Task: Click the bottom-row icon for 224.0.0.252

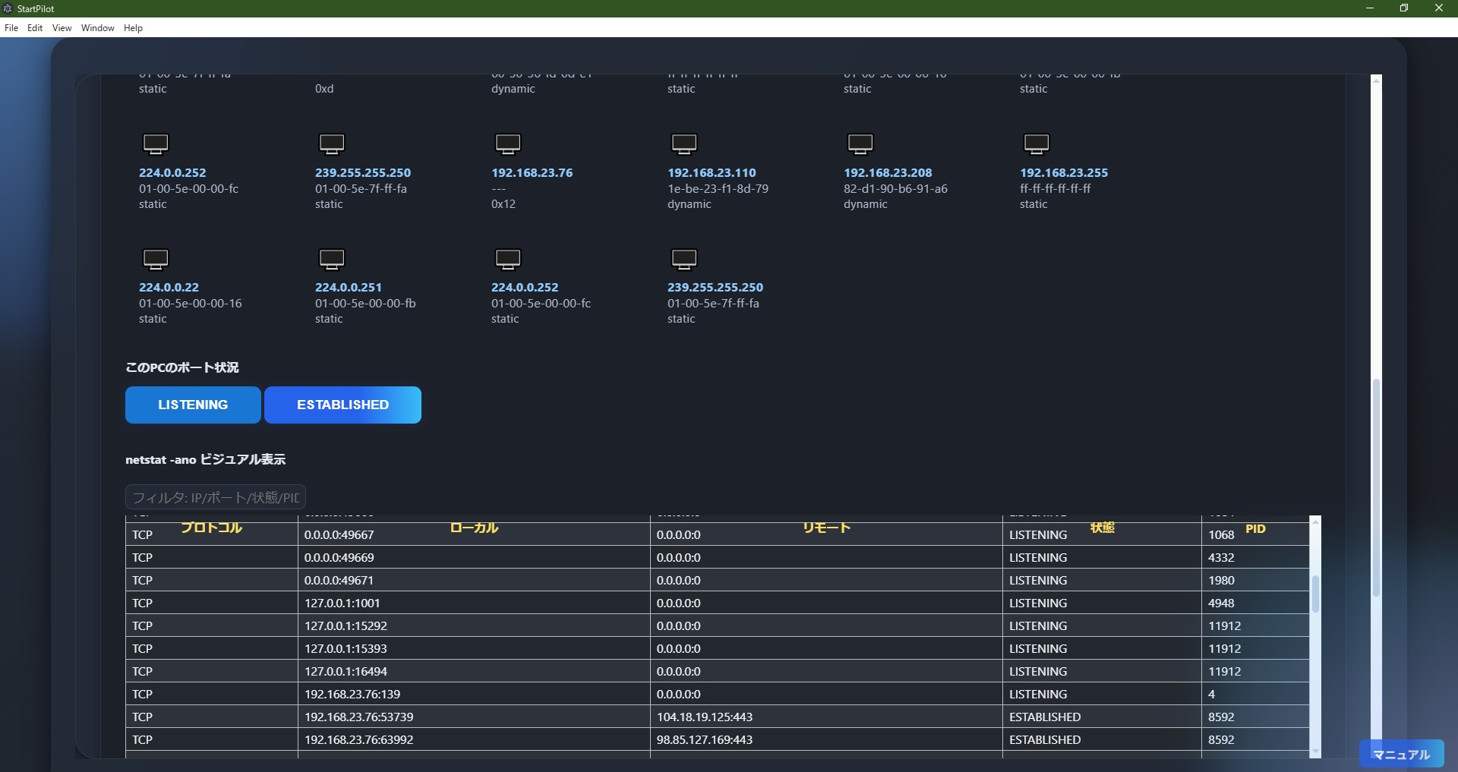Action: tap(509, 259)
